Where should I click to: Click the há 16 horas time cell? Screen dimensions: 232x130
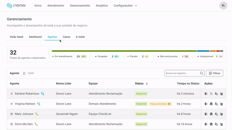[184, 124]
